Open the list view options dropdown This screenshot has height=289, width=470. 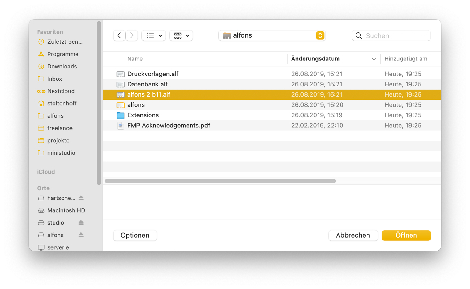click(x=154, y=35)
